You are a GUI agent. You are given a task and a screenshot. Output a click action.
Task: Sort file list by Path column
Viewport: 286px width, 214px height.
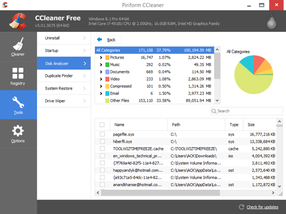click(x=196, y=124)
